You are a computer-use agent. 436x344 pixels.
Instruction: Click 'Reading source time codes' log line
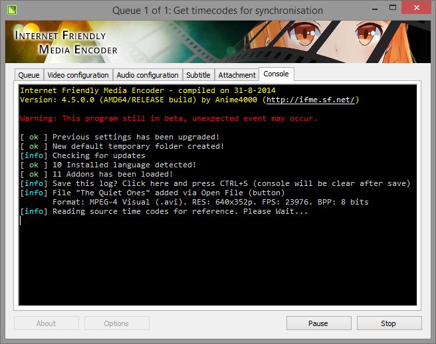pos(164,211)
